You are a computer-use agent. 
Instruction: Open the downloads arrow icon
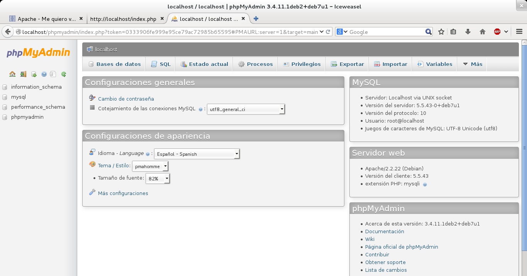click(468, 32)
